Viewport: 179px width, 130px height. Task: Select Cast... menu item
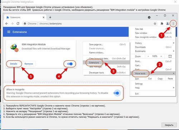coord(153,65)
